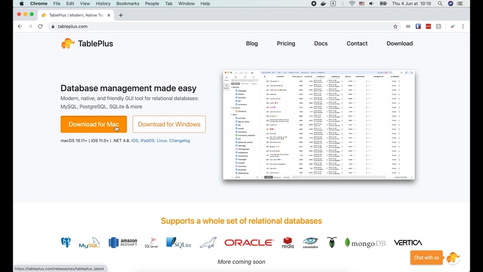
Task: Click the CockroachDB logo
Action: point(331,242)
